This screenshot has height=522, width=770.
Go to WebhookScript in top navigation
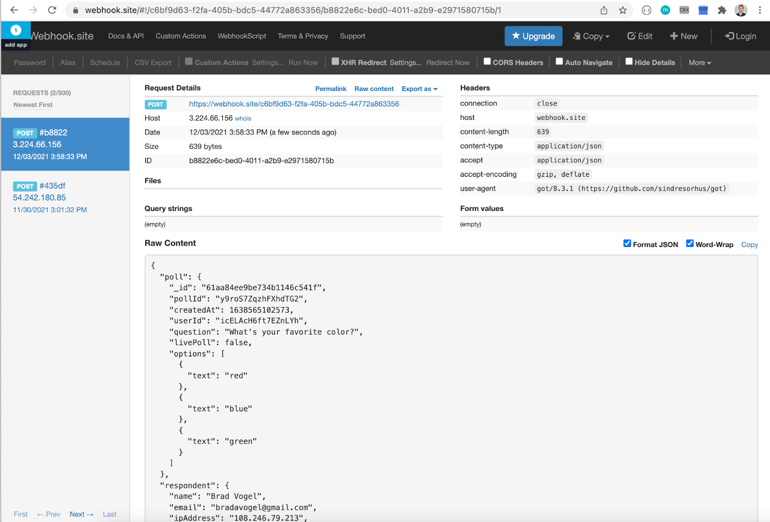(x=242, y=36)
